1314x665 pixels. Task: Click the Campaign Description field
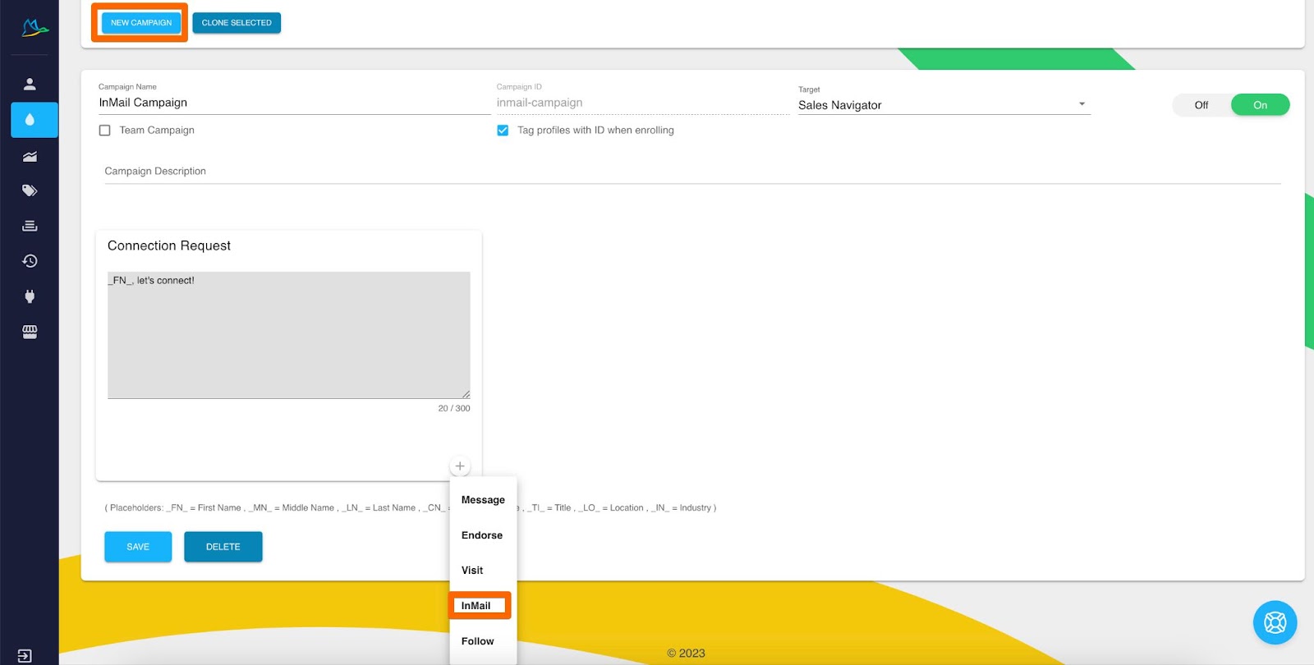(692, 172)
